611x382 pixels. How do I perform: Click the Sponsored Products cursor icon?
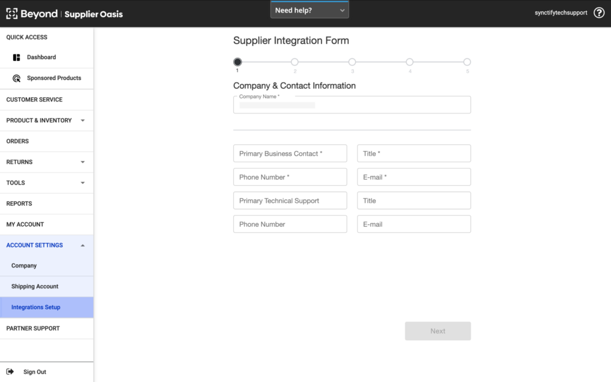(16, 78)
